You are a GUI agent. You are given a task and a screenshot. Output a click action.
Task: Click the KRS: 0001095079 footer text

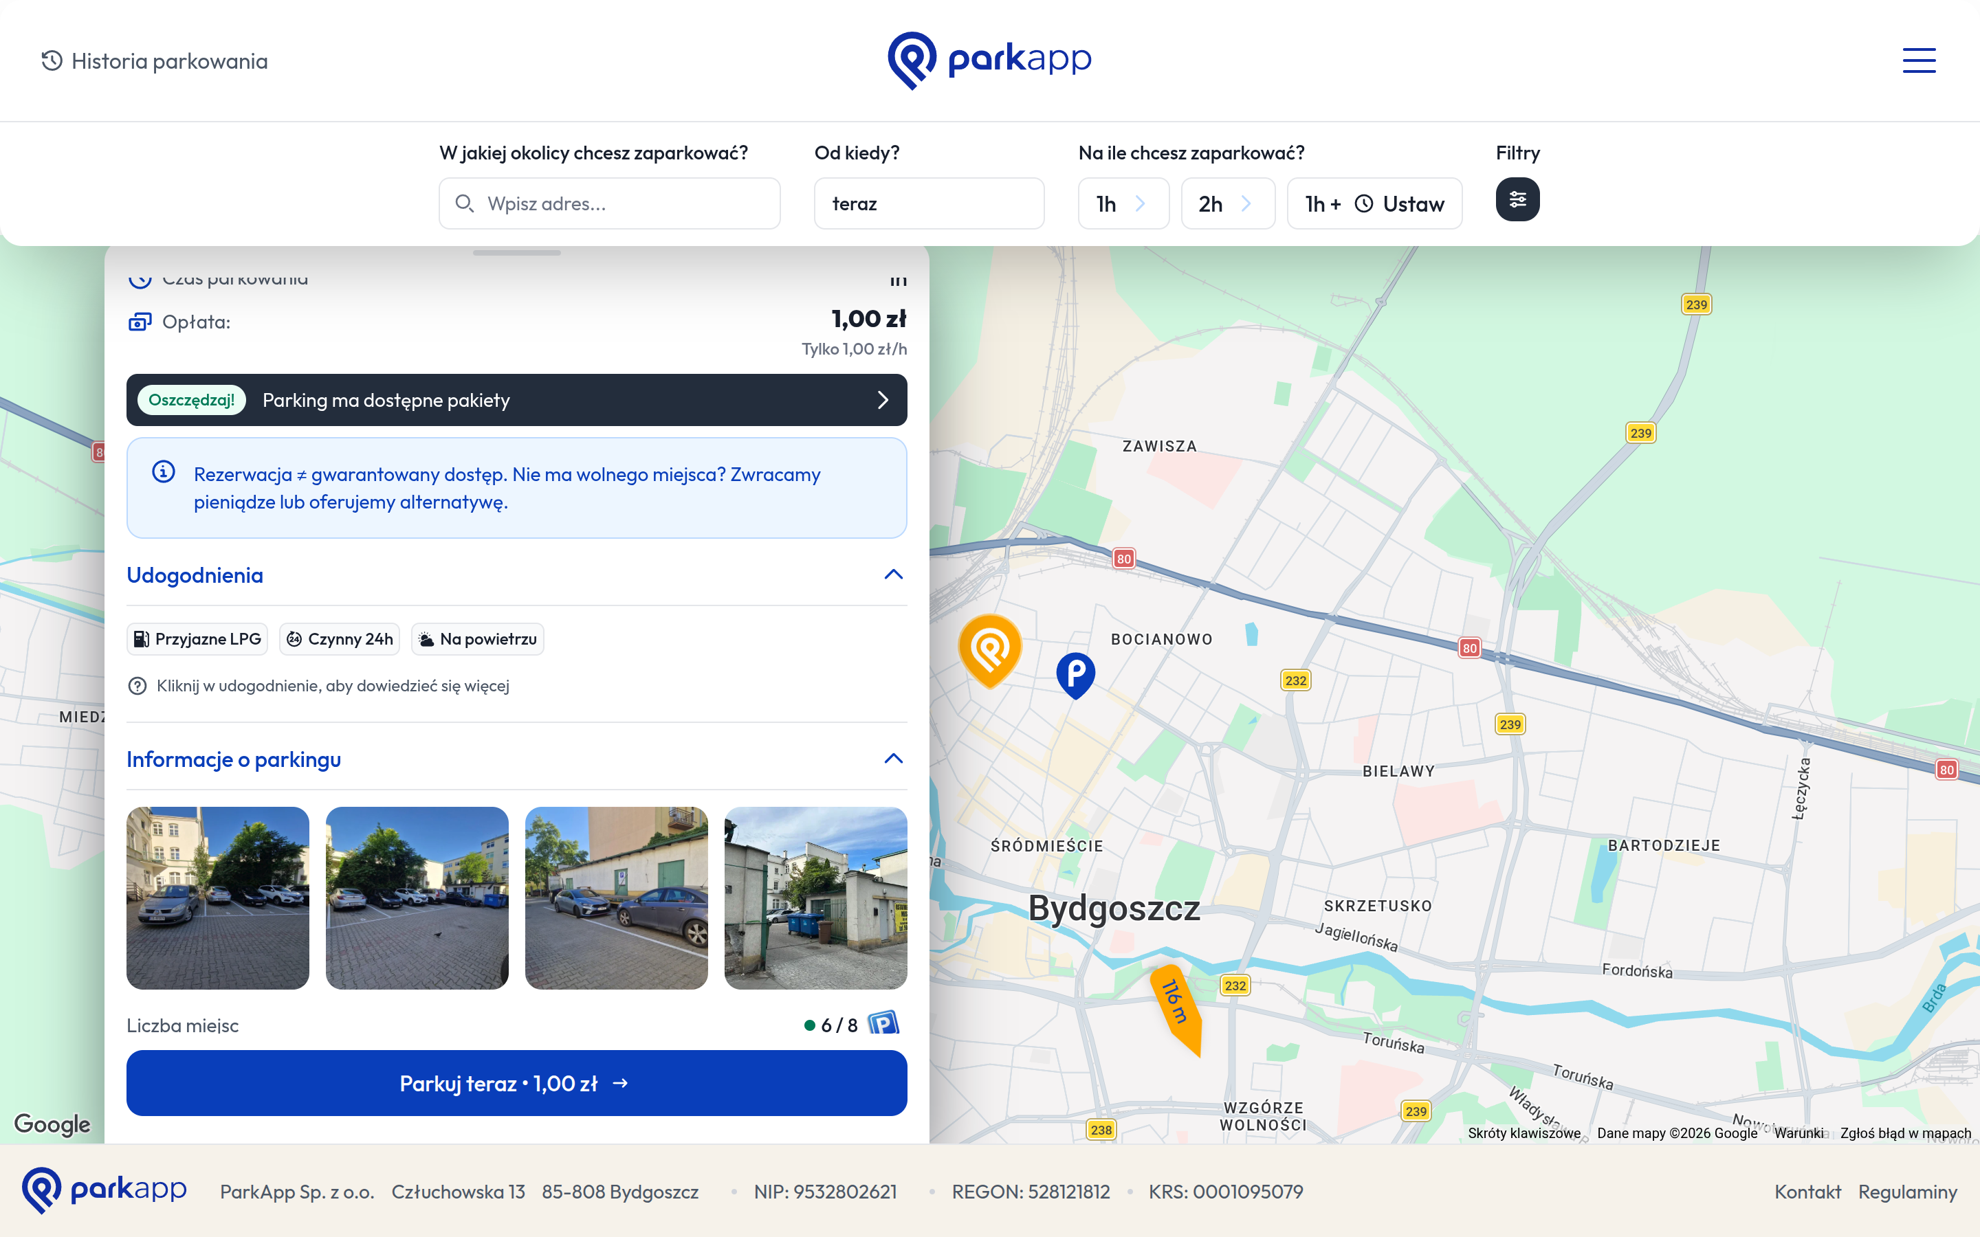pos(1226,1191)
